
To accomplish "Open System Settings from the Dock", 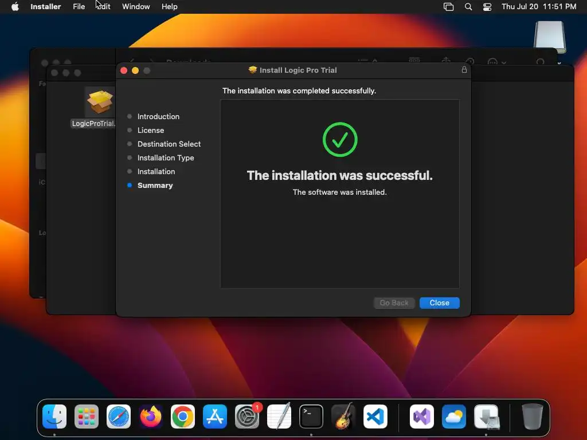I will tap(247, 417).
